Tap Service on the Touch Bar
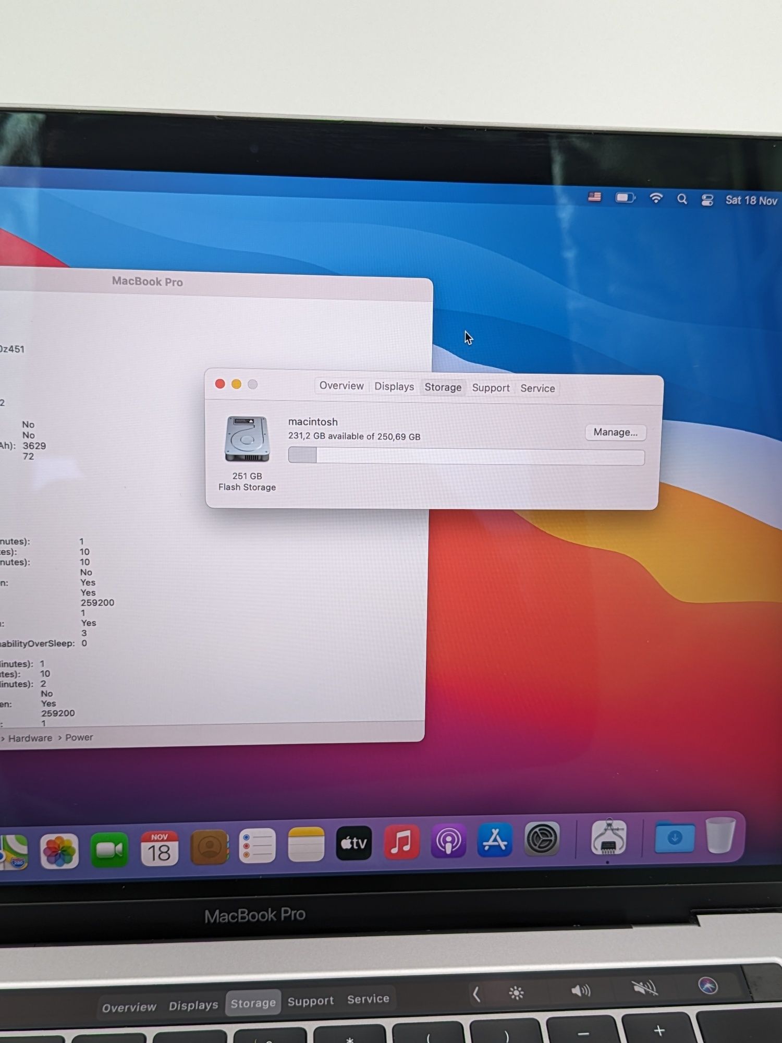 coord(368,999)
